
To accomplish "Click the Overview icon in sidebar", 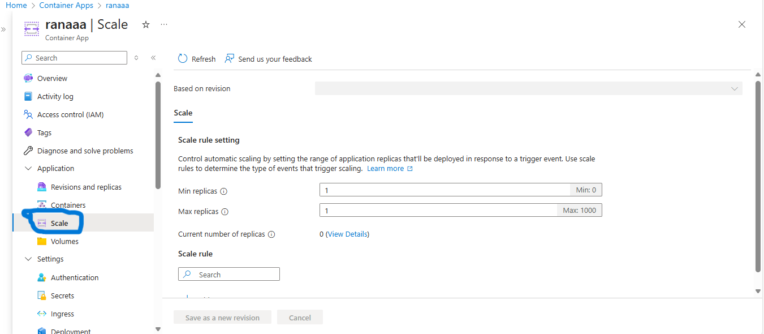I will (28, 78).
